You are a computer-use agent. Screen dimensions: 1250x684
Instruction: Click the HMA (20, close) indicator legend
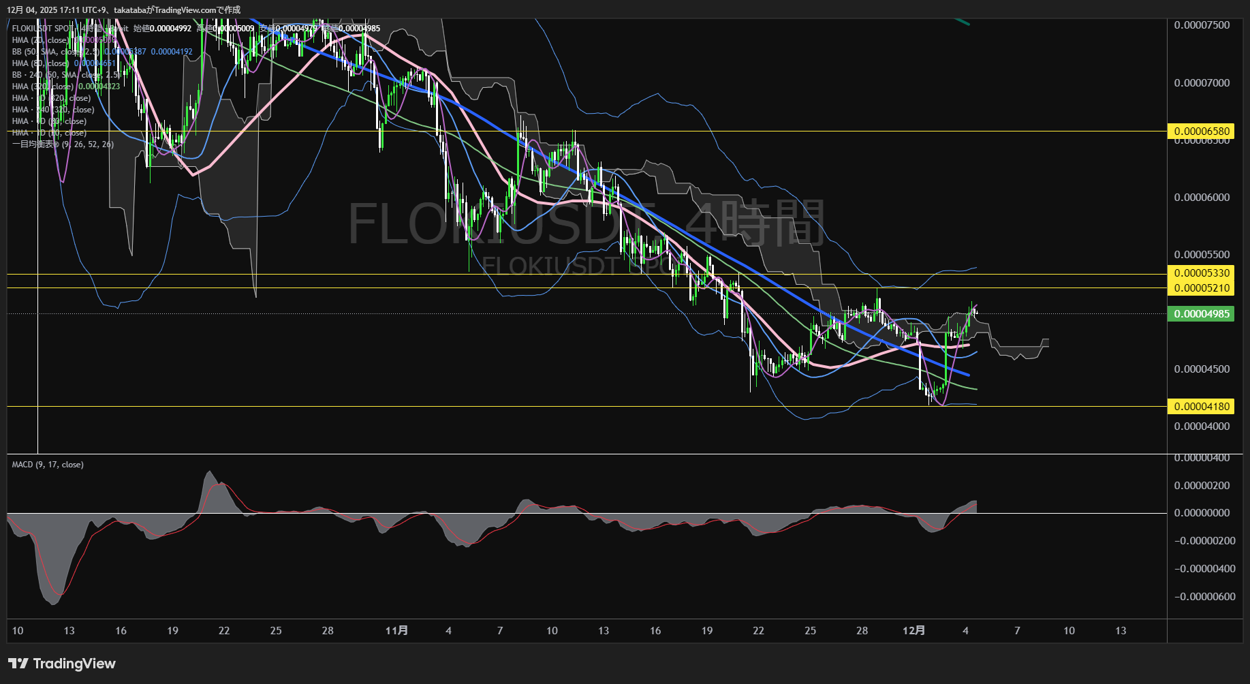[40, 40]
